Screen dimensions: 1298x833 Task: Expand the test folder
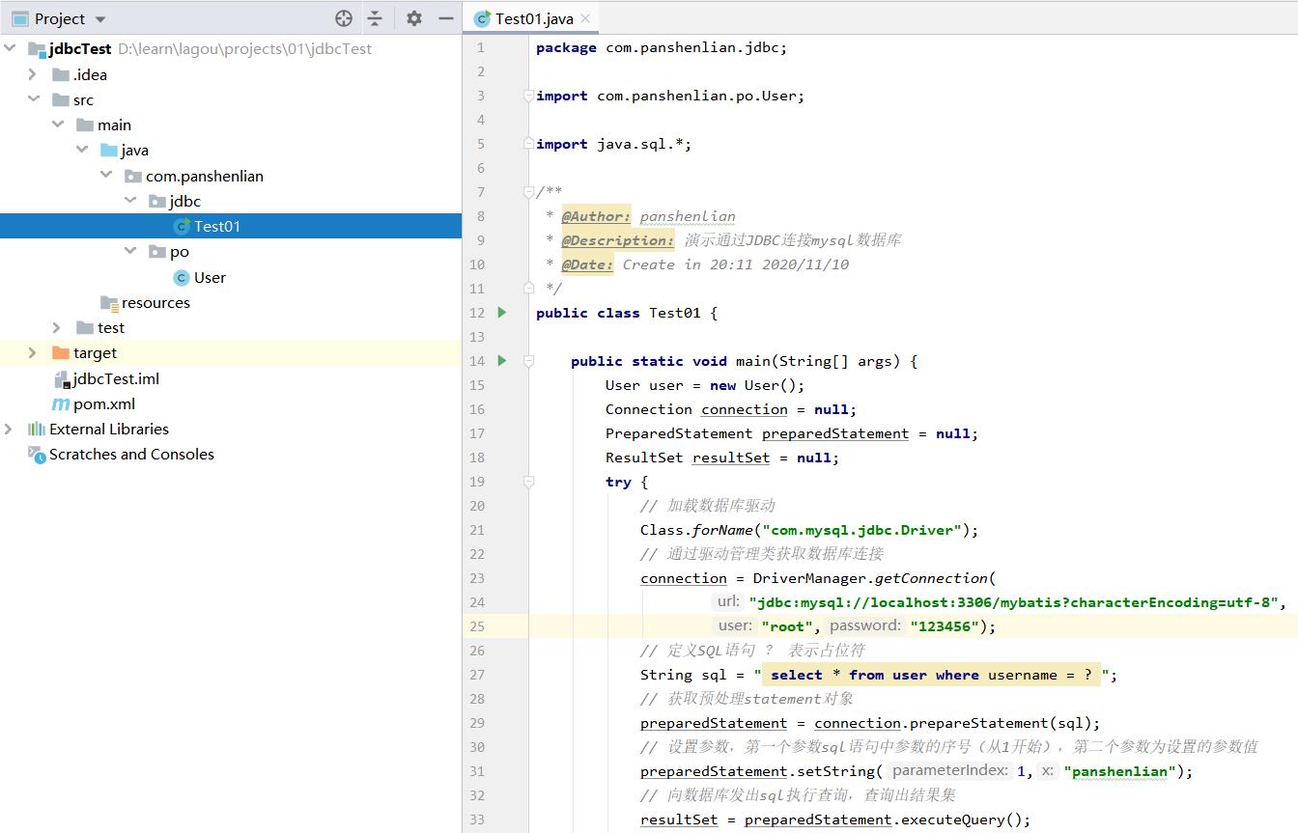pos(57,327)
